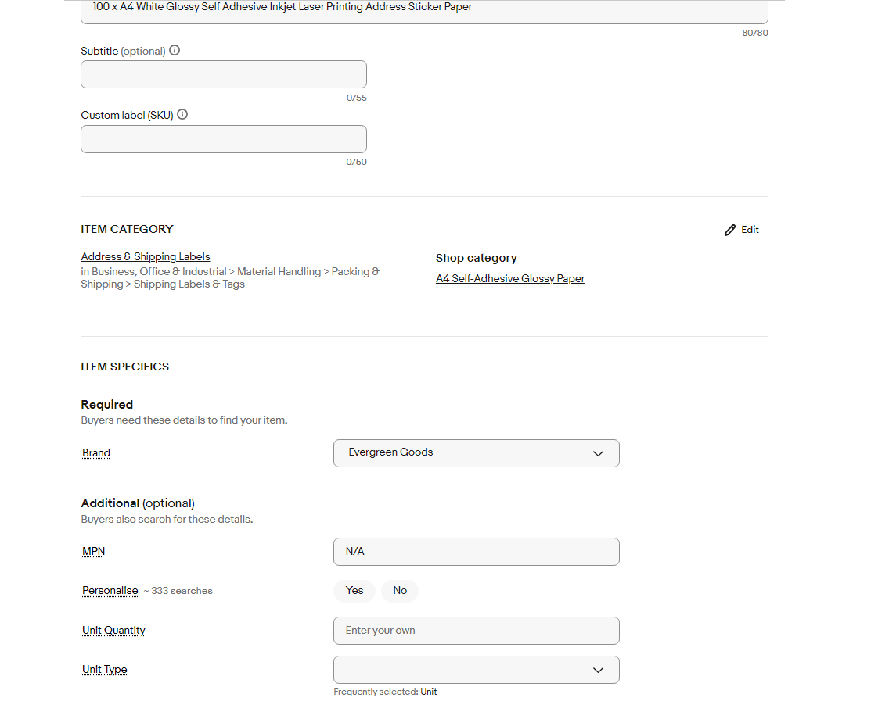Click 'Buyers also search for these details' text
Screen dimensions: 878x701
click(167, 520)
